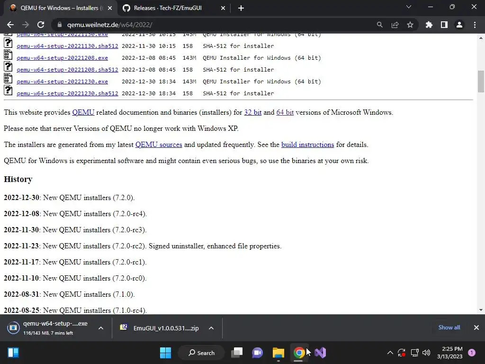Open the address bar zoom icon
This screenshot has width=485, height=364.
[x=379, y=25]
